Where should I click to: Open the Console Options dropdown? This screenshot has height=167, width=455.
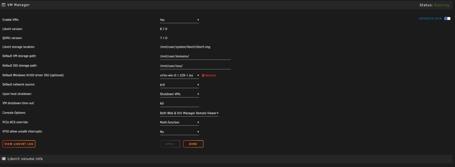(x=189, y=113)
